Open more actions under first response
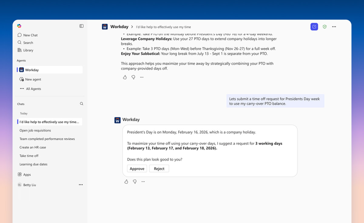 pos(142,77)
